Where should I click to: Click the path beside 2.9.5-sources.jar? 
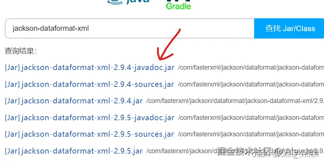[251, 134]
